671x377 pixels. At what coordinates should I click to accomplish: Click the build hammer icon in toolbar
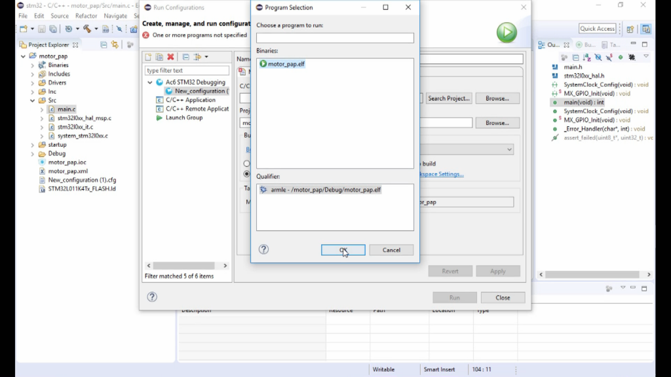(86, 29)
